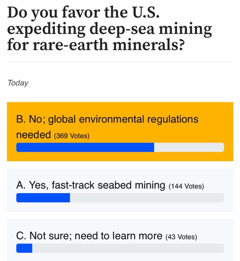Image resolution: width=240 pixels, height=261 pixels.
Task: Select option B, No; global environmental regulations needed
Action: pos(107,119)
